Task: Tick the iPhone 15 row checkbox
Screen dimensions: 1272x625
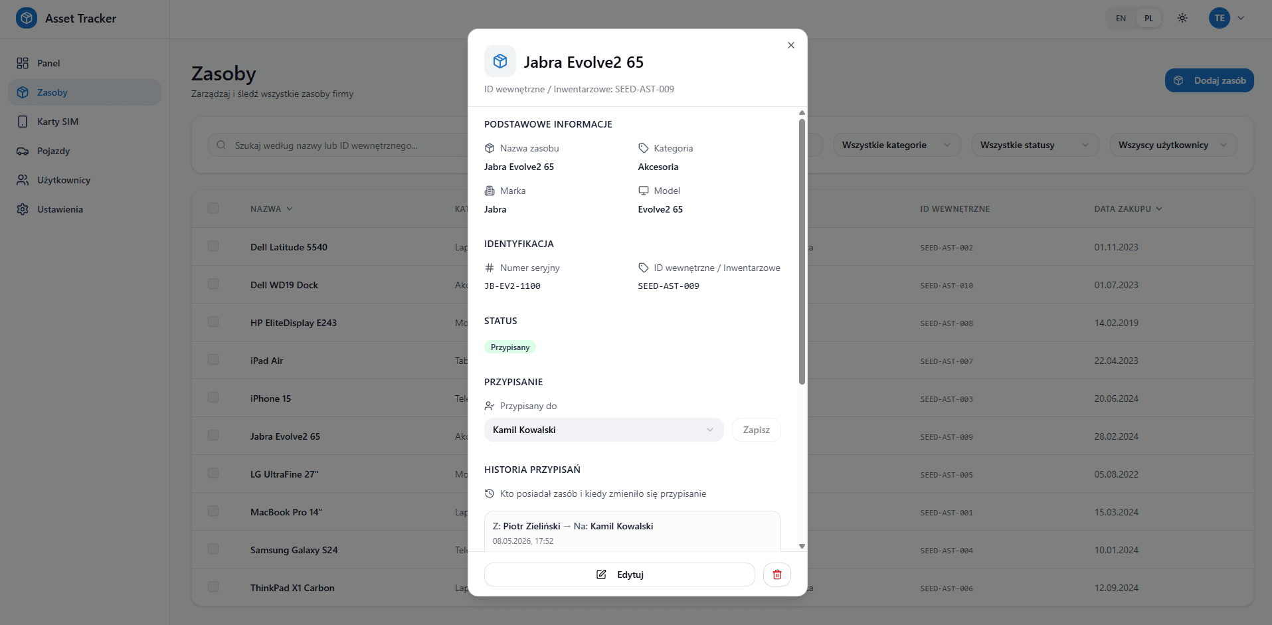Action: [213, 397]
